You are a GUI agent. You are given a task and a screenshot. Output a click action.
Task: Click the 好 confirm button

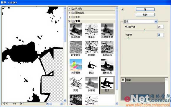tap(145, 9)
